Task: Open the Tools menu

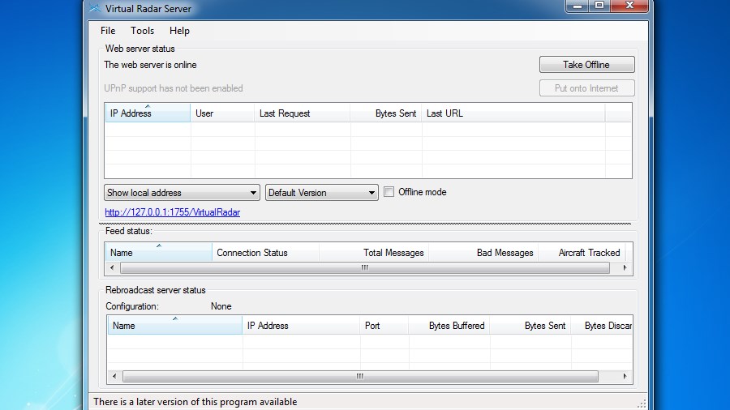Action: click(x=142, y=31)
